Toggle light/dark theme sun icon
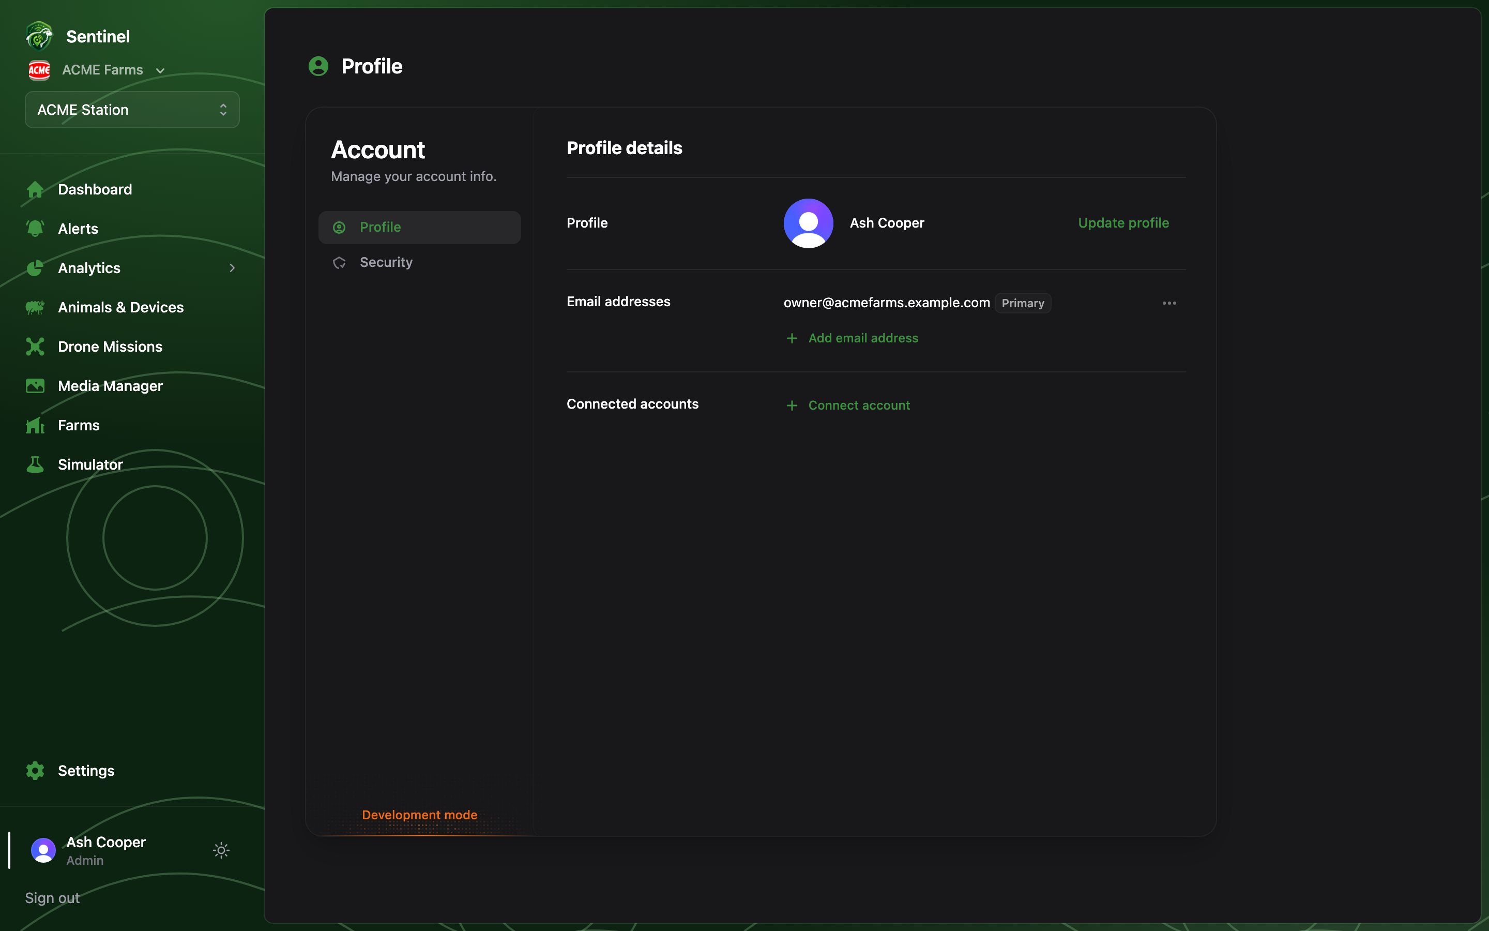The width and height of the screenshot is (1489, 931). click(221, 851)
